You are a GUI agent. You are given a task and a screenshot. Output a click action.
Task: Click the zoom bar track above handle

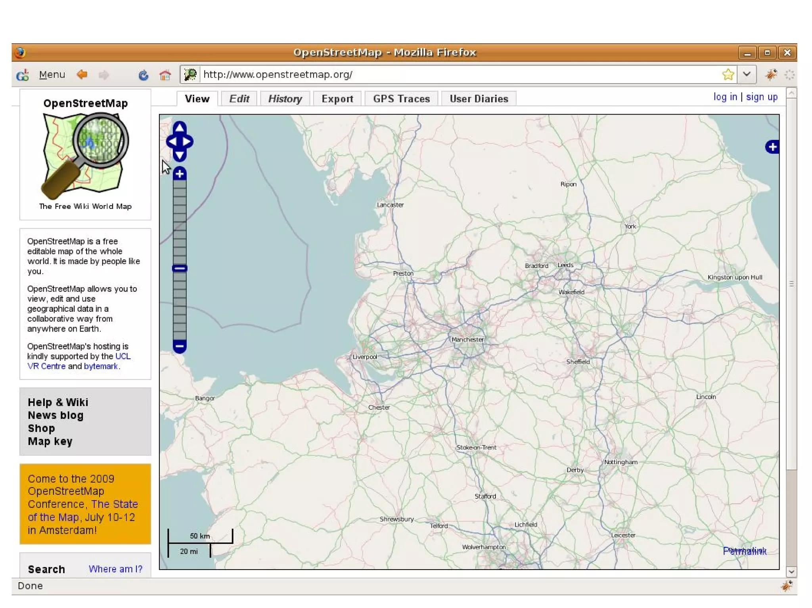coord(180,222)
